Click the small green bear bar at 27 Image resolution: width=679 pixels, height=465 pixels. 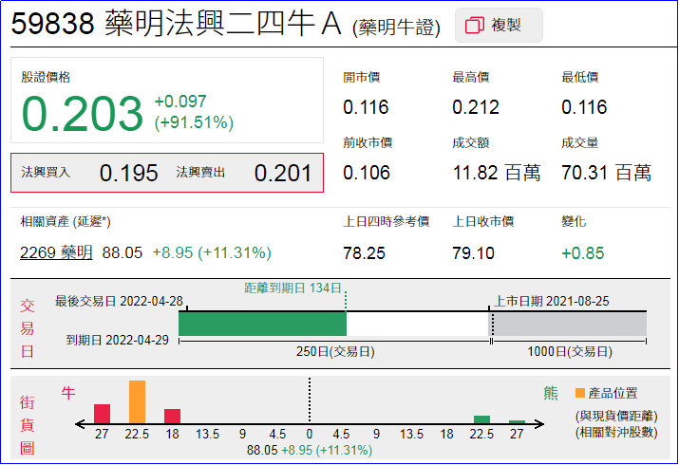(517, 421)
